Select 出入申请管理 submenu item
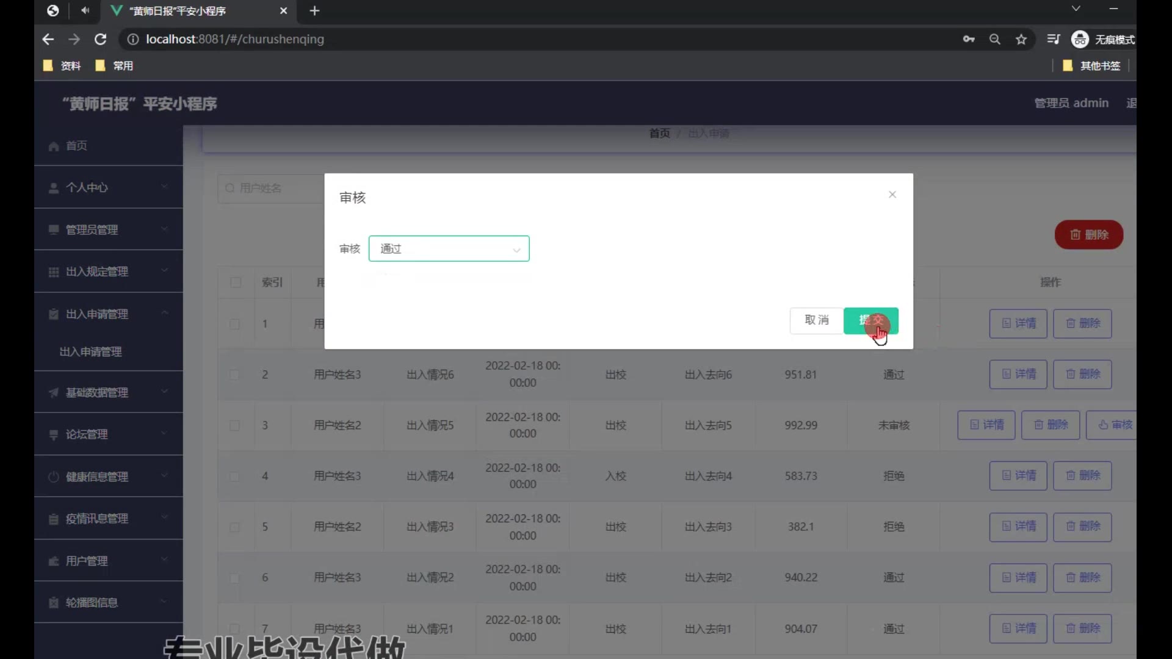 [x=90, y=352]
